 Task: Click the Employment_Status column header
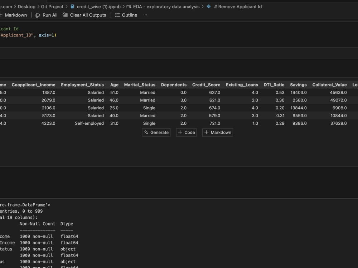[x=82, y=85]
